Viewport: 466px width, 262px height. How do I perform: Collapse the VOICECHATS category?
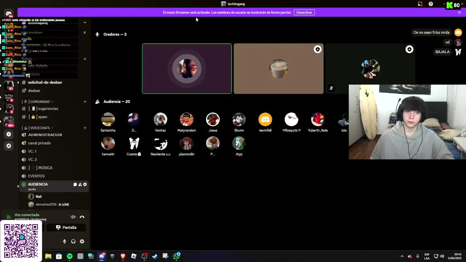tap(40, 128)
